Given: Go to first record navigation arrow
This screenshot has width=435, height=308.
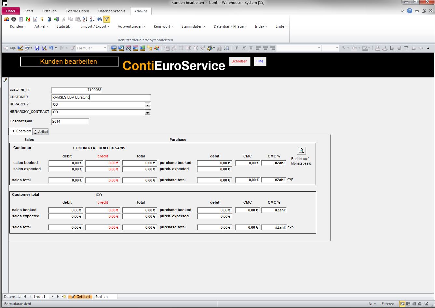Looking at the screenshot, I should 25,297.
